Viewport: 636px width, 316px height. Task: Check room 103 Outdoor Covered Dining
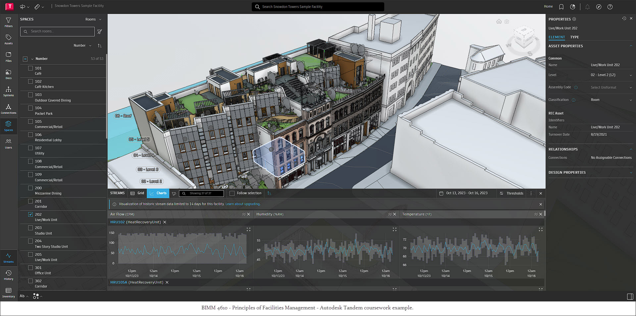(30, 95)
